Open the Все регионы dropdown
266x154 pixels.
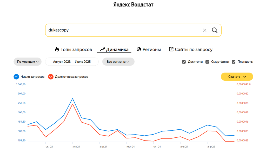pyautogui.click(x=118, y=62)
